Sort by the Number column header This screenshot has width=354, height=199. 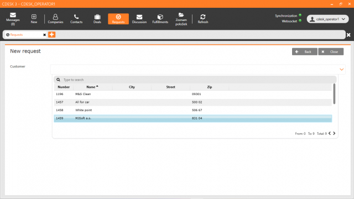coord(64,87)
